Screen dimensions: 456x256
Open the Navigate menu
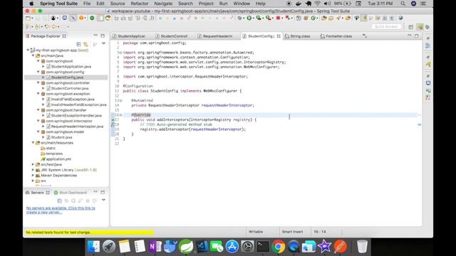163,4
